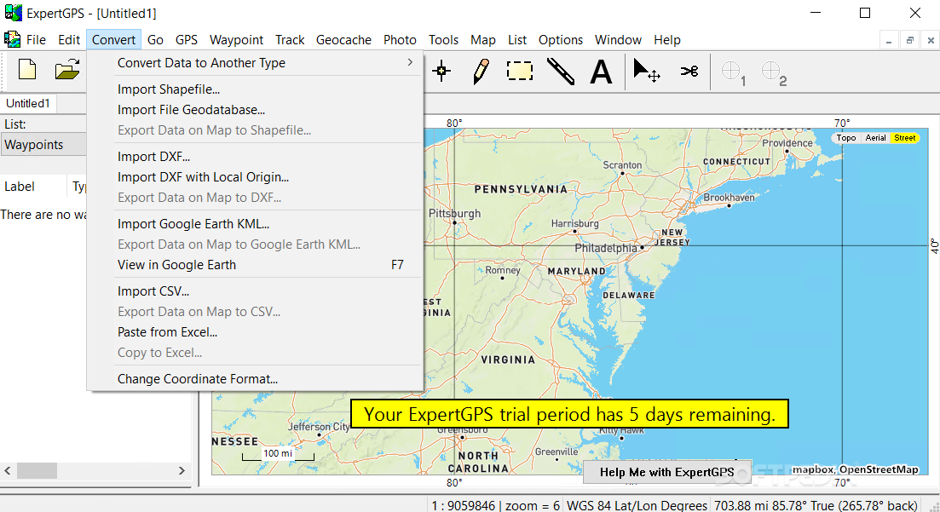Open the Window menu
Image resolution: width=940 pixels, height=512 pixels.
pos(618,39)
